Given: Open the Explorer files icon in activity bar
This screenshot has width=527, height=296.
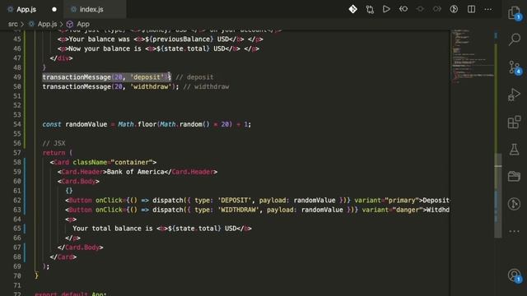Looking at the screenshot, I should pos(514,13).
